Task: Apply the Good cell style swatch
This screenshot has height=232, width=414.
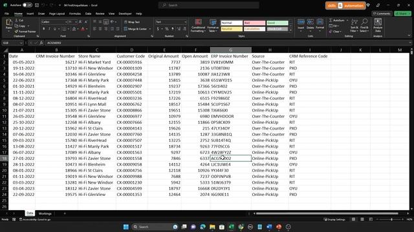Action: click(278, 23)
